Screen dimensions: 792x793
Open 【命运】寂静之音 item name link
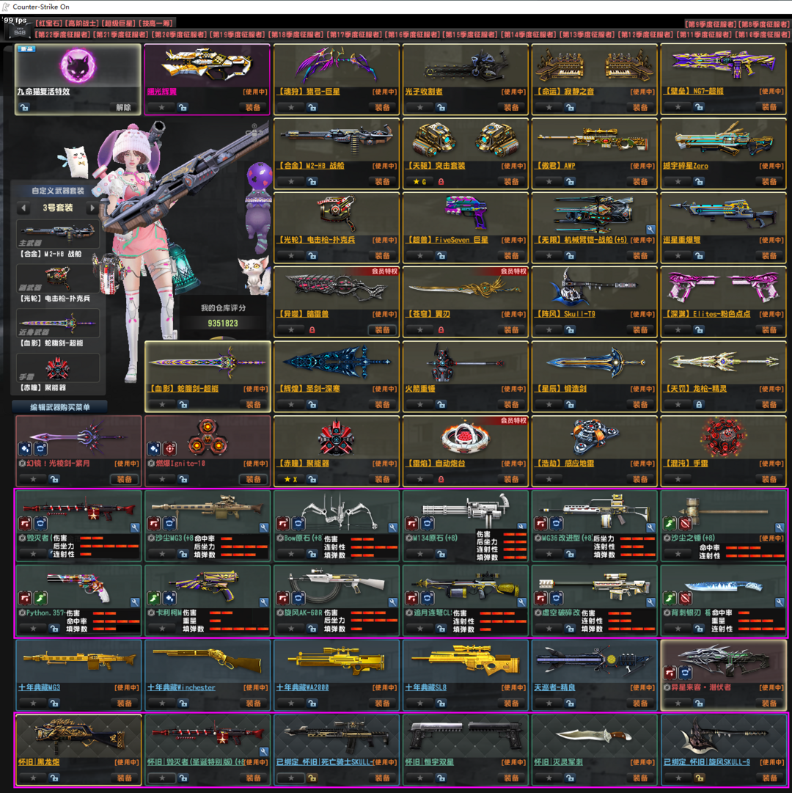pos(565,92)
